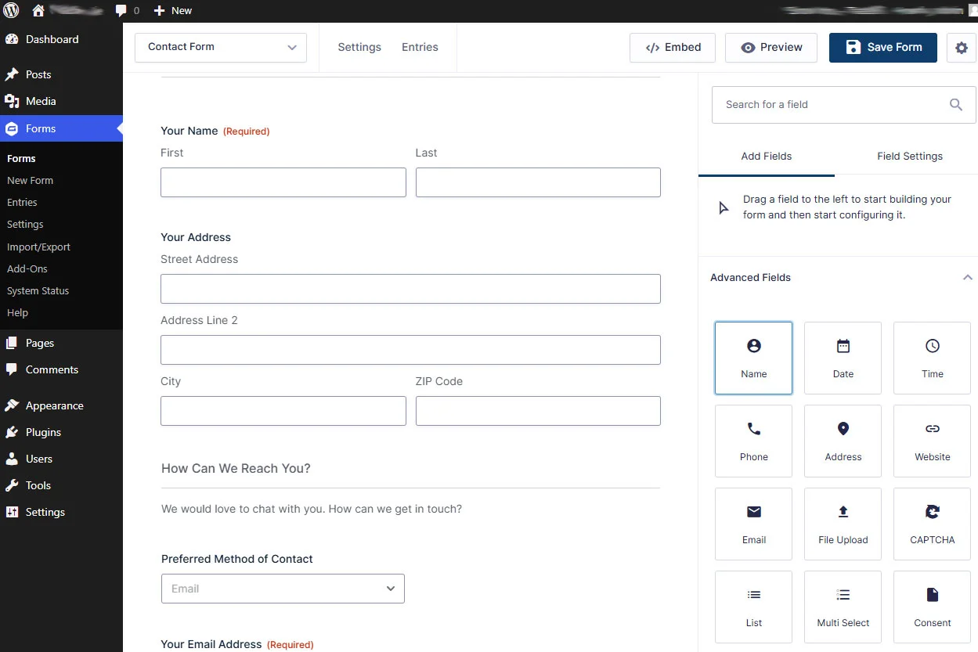This screenshot has height=652, width=978.
Task: Insert the Address field
Action: pyautogui.click(x=843, y=441)
